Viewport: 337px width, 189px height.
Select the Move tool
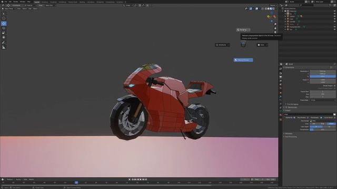coord(4,23)
